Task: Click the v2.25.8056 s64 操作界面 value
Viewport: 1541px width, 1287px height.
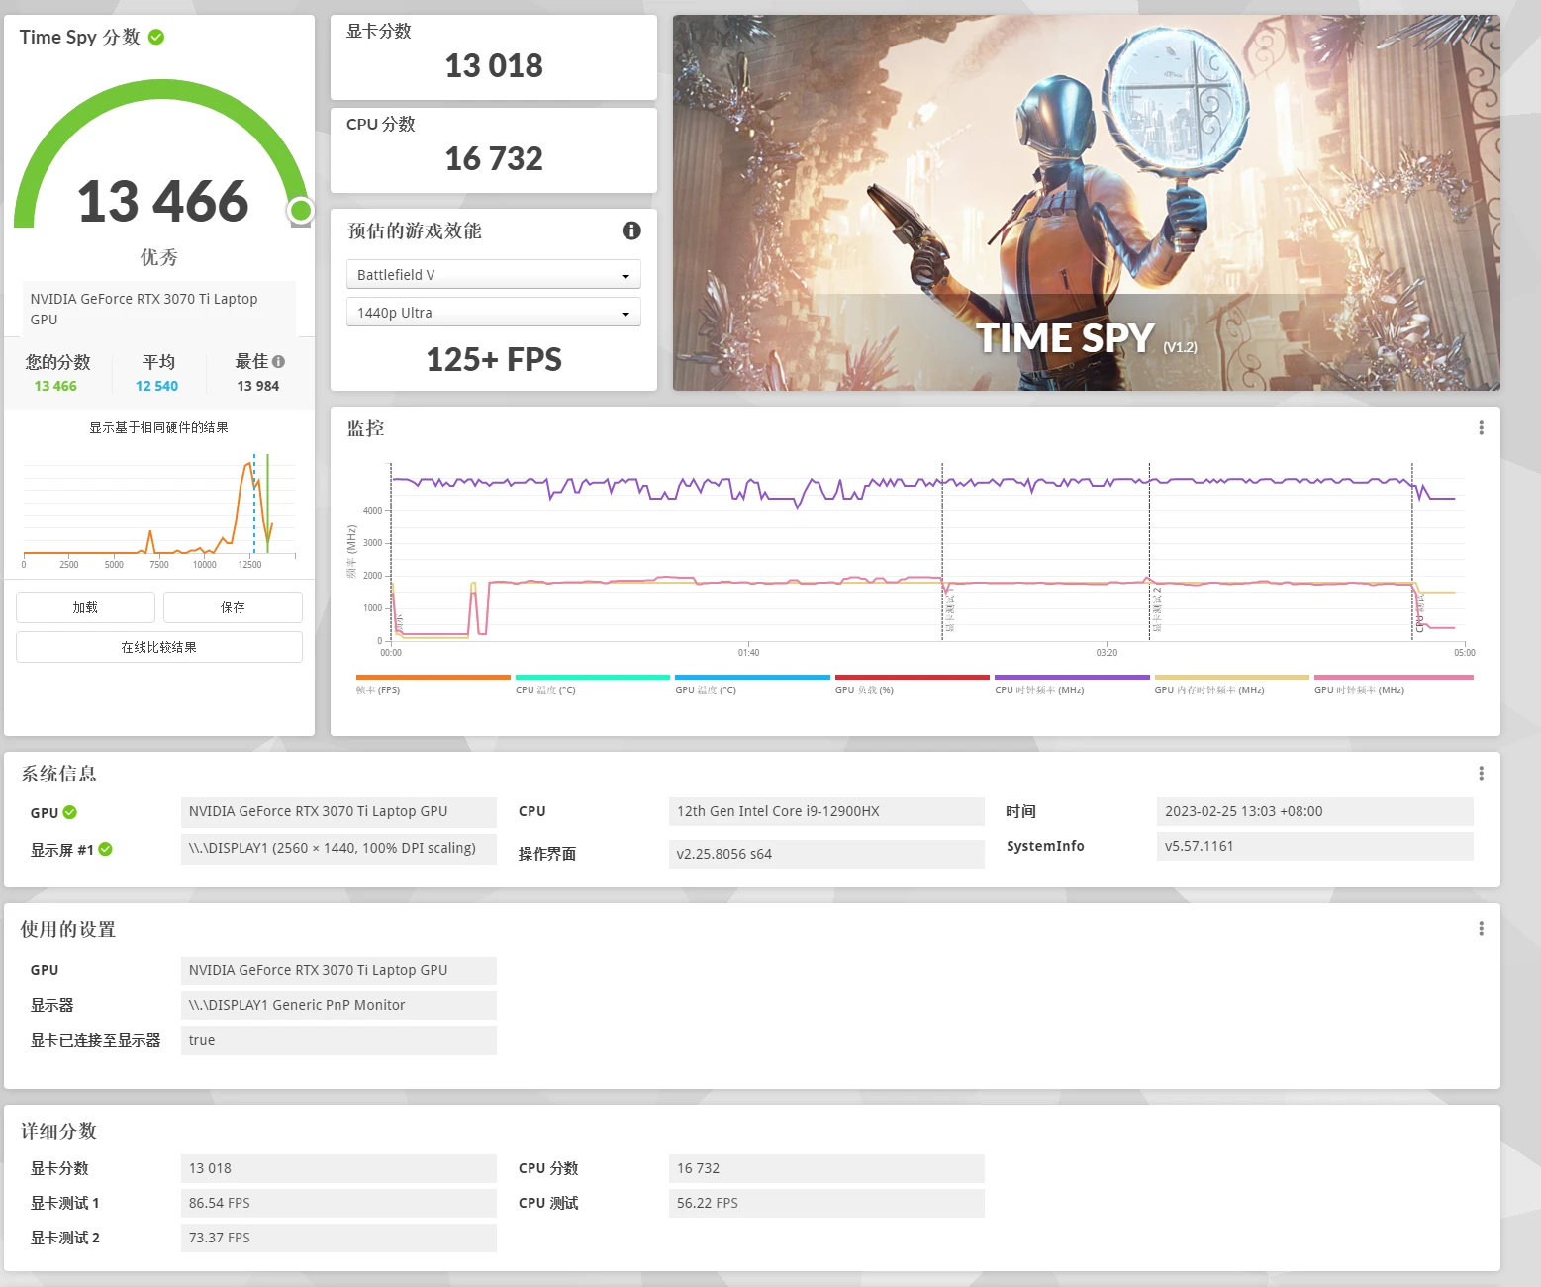Action: coord(826,854)
